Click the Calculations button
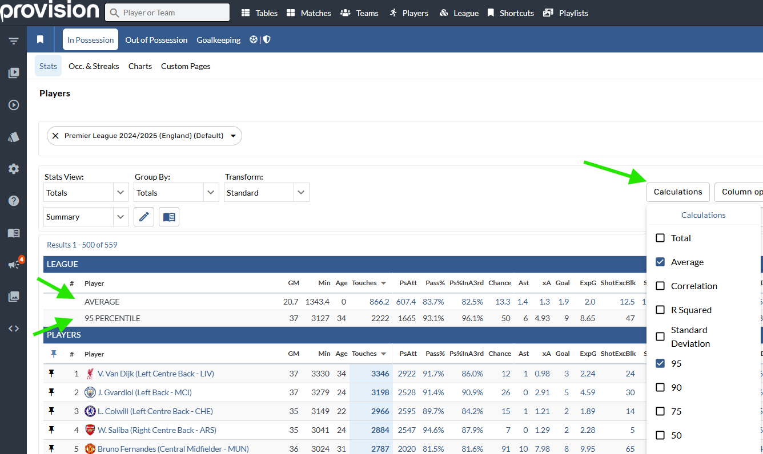The width and height of the screenshot is (763, 454). pyautogui.click(x=678, y=192)
